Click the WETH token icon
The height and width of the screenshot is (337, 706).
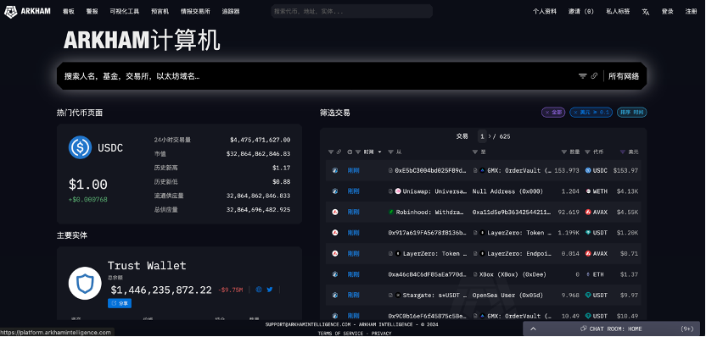click(588, 191)
